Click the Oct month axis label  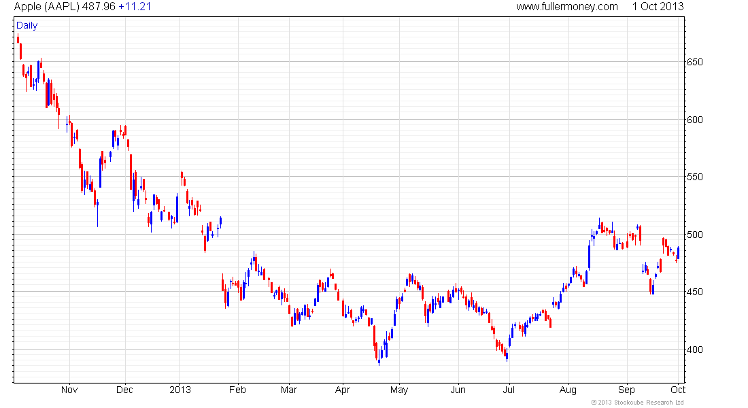pyautogui.click(x=678, y=390)
